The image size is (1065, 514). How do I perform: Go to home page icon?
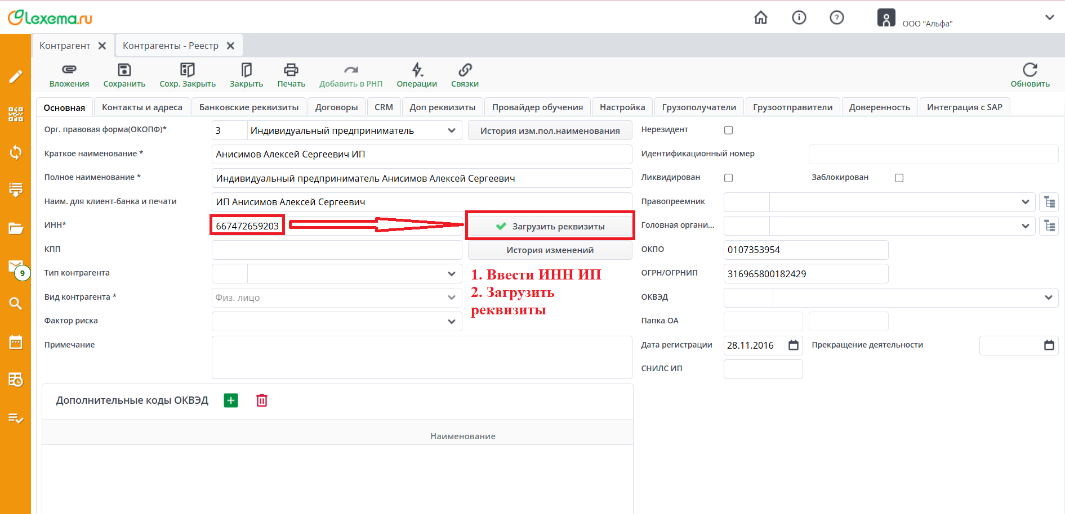[x=760, y=18]
